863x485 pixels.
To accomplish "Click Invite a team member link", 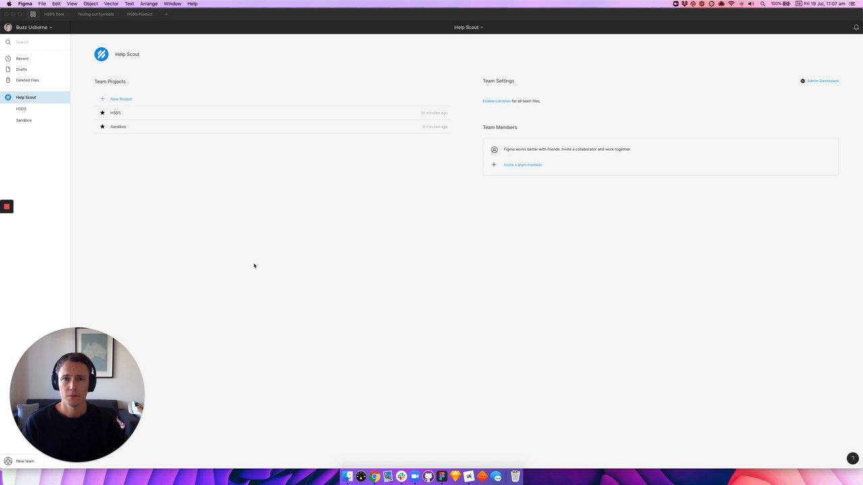I will [x=523, y=165].
